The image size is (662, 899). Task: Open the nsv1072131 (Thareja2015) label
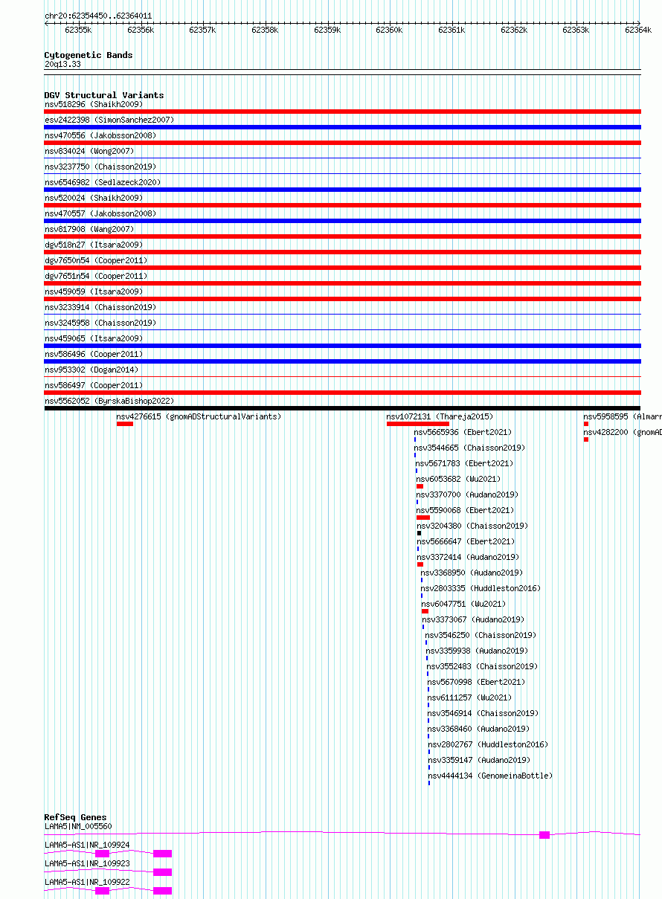coord(440,416)
